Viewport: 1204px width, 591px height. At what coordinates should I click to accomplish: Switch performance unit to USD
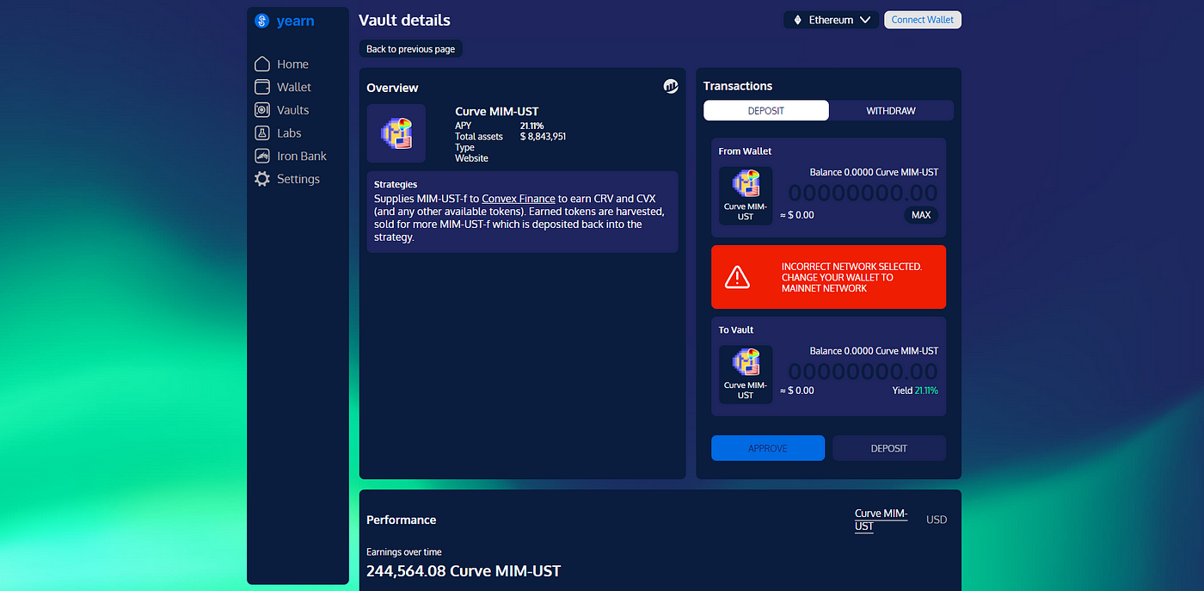937,520
